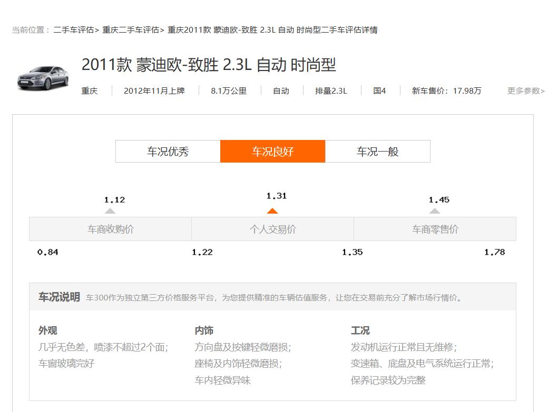The height and width of the screenshot is (412, 548).
Task: Click the 新车售价 17.98万 text
Action: tap(446, 91)
